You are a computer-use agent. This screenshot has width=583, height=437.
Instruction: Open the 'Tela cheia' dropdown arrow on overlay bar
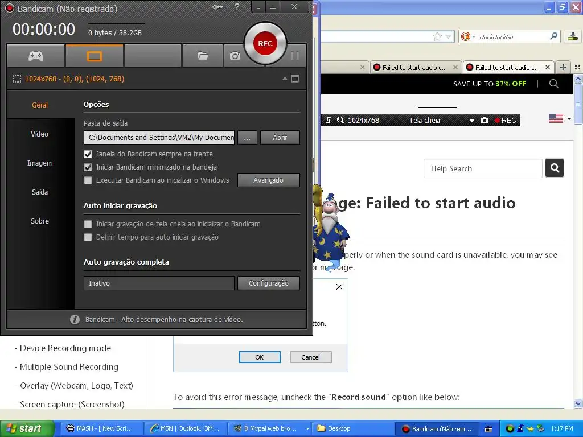[x=472, y=121]
